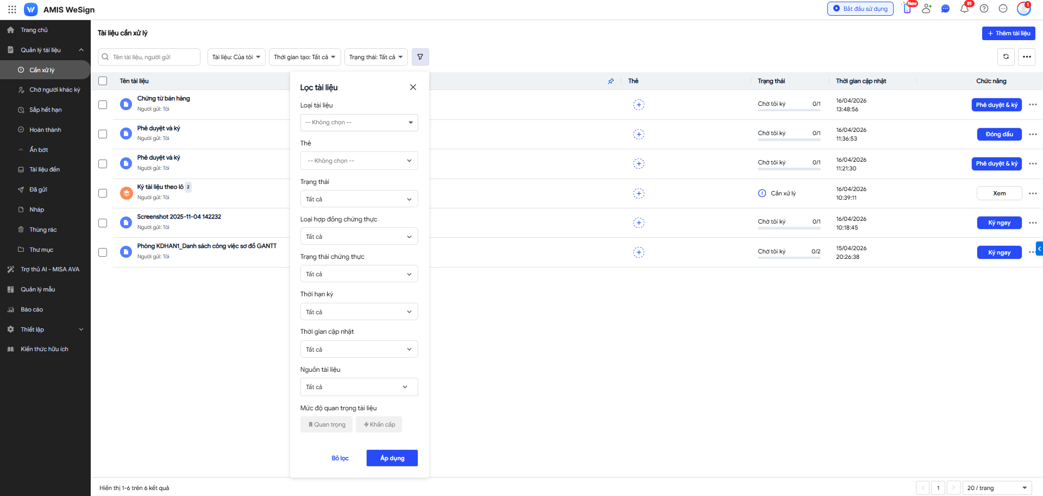Click the Thêm tài liệu button

pyautogui.click(x=1008, y=33)
